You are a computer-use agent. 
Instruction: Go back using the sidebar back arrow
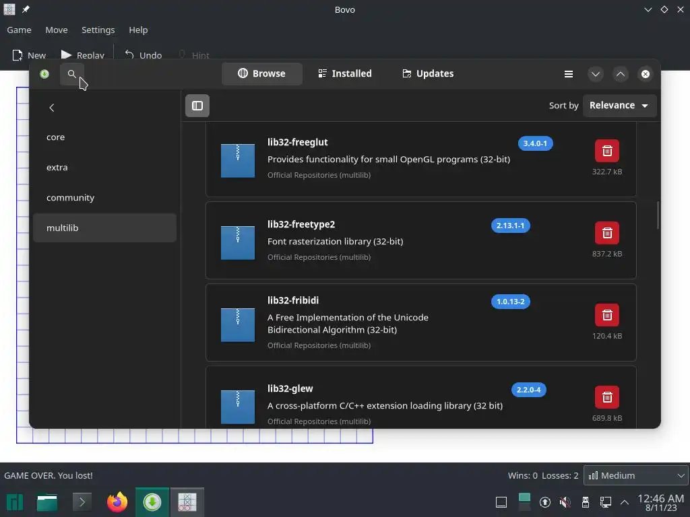pyautogui.click(x=52, y=108)
